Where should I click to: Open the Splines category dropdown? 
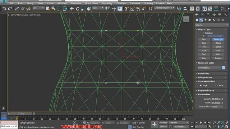[x=212, y=25]
